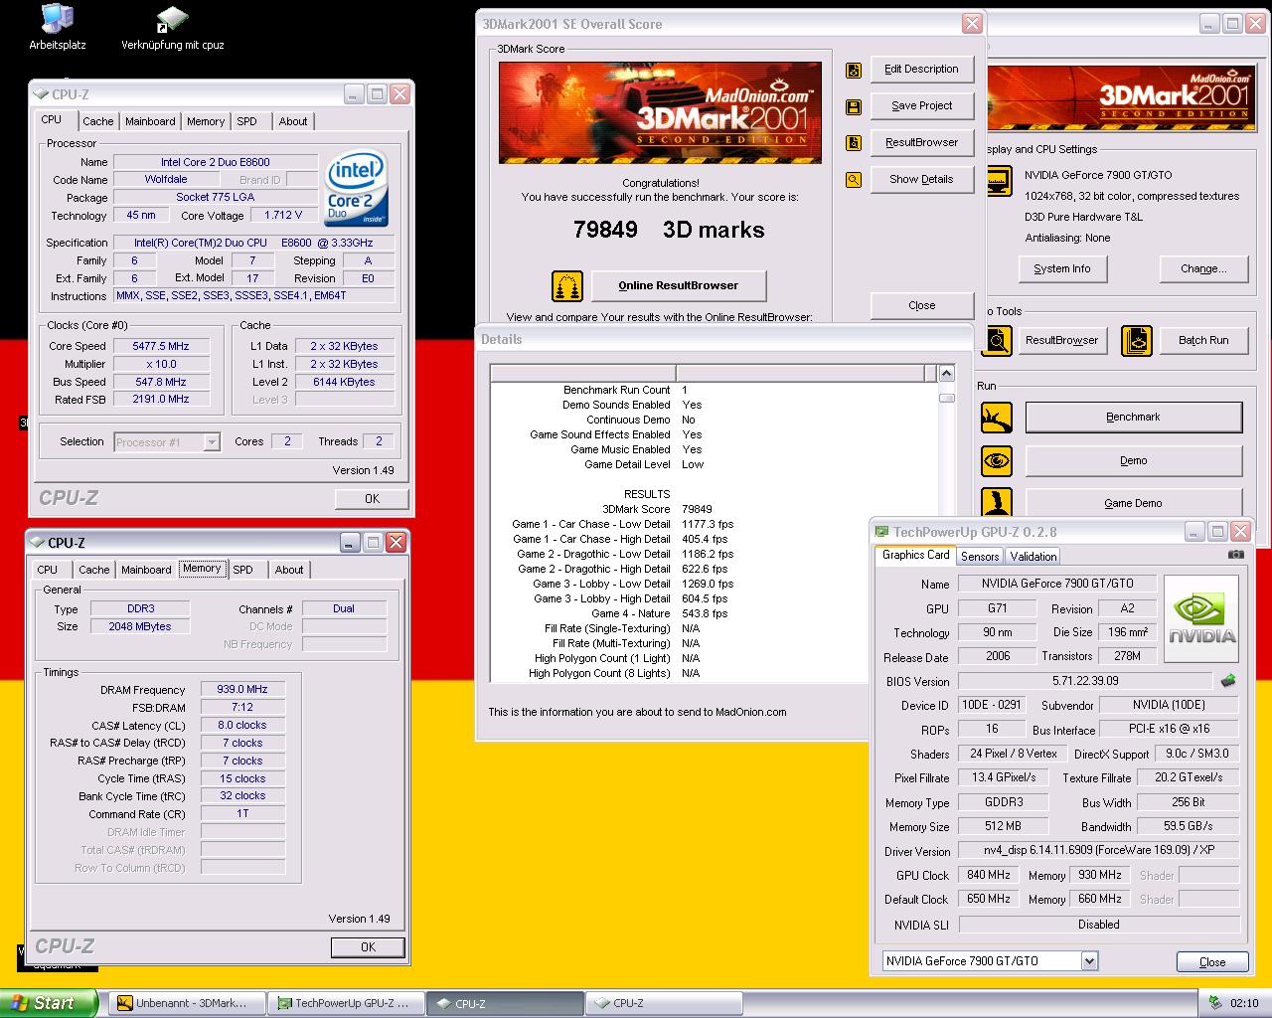
Task: Switch to Validation tab in GPU-Z
Action: [x=1033, y=557]
